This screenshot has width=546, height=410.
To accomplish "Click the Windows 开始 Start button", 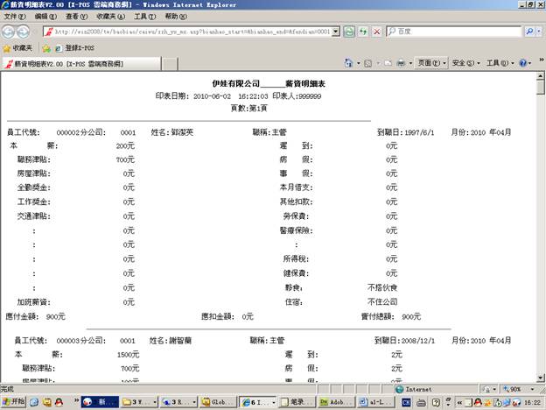I will pyautogui.click(x=14, y=401).
